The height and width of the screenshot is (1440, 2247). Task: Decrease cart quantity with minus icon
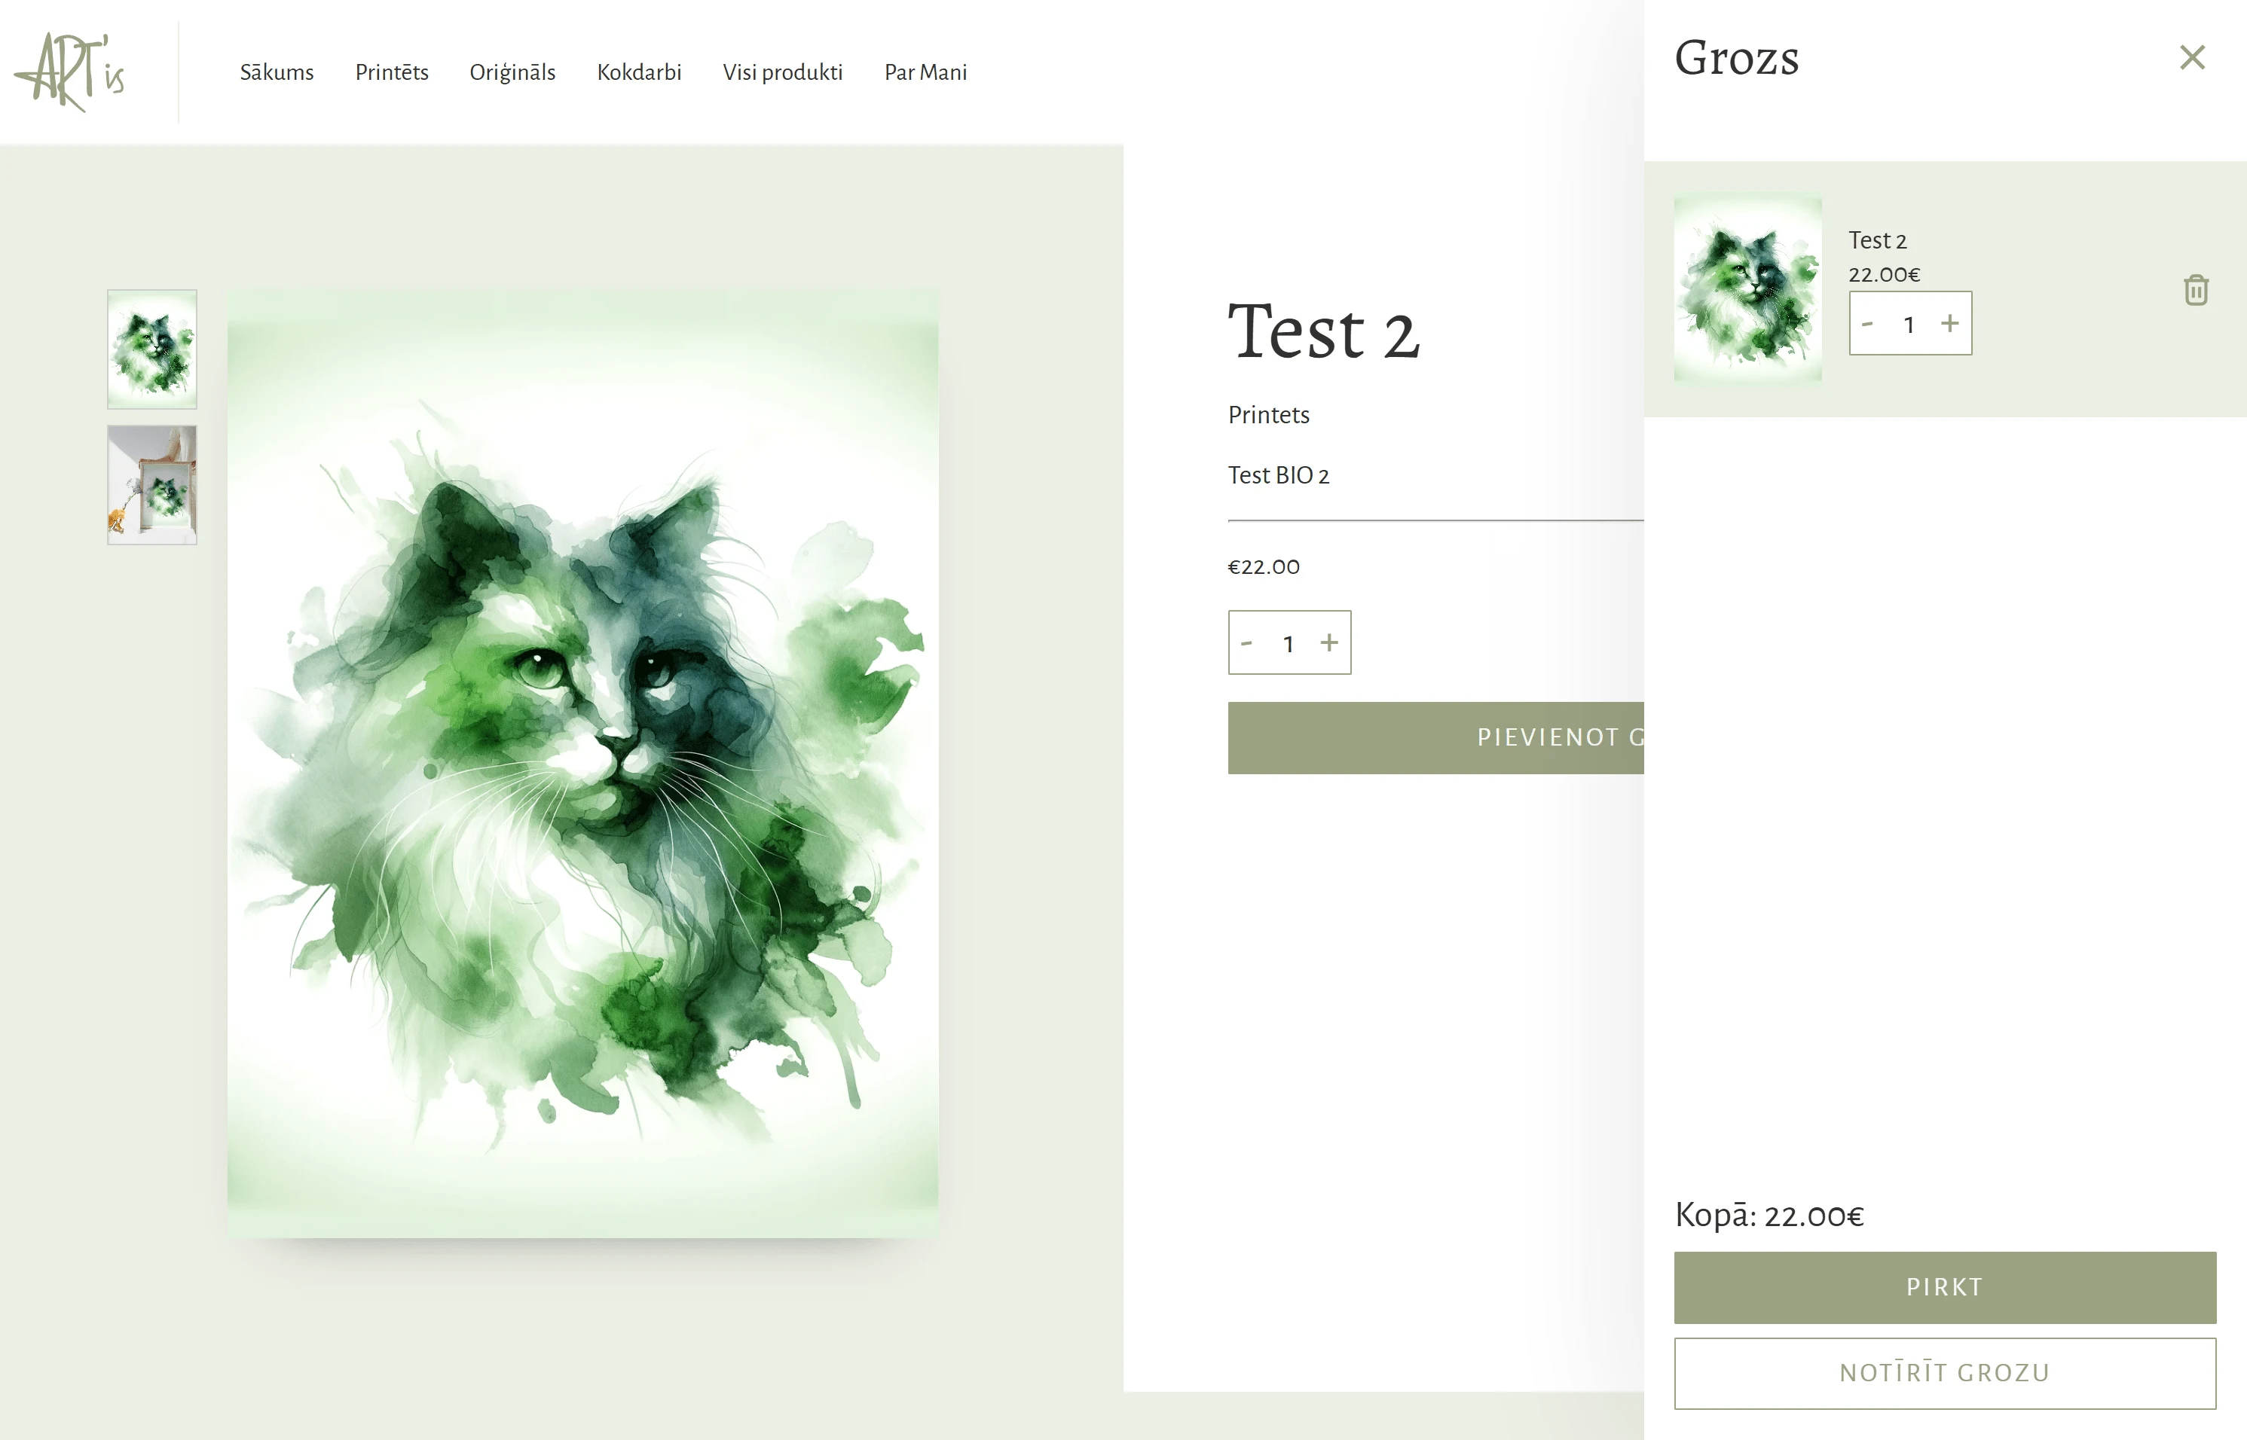(1869, 324)
